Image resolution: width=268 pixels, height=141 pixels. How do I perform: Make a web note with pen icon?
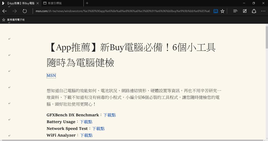point(245,11)
